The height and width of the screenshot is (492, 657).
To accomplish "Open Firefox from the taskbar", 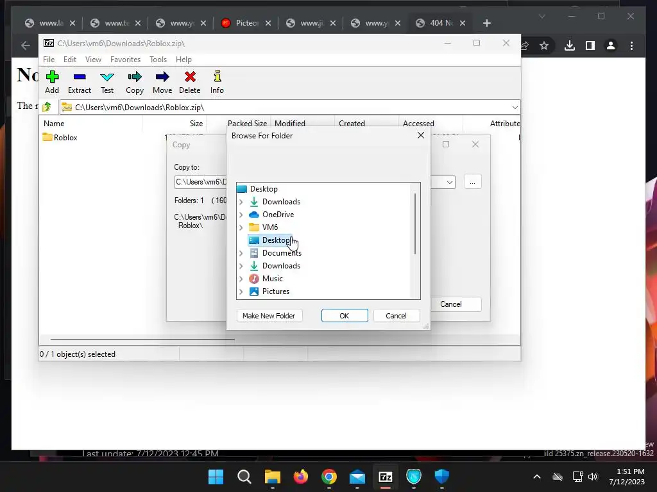I will [301, 477].
